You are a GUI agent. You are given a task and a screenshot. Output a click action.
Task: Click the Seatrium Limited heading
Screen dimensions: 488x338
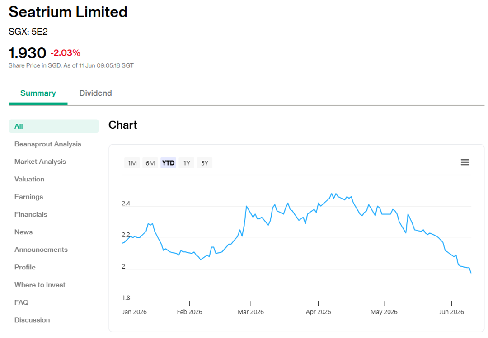(68, 12)
